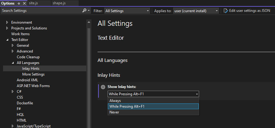Open the Filter All Settings dropdown
The image size is (275, 128).
[x=127, y=11]
